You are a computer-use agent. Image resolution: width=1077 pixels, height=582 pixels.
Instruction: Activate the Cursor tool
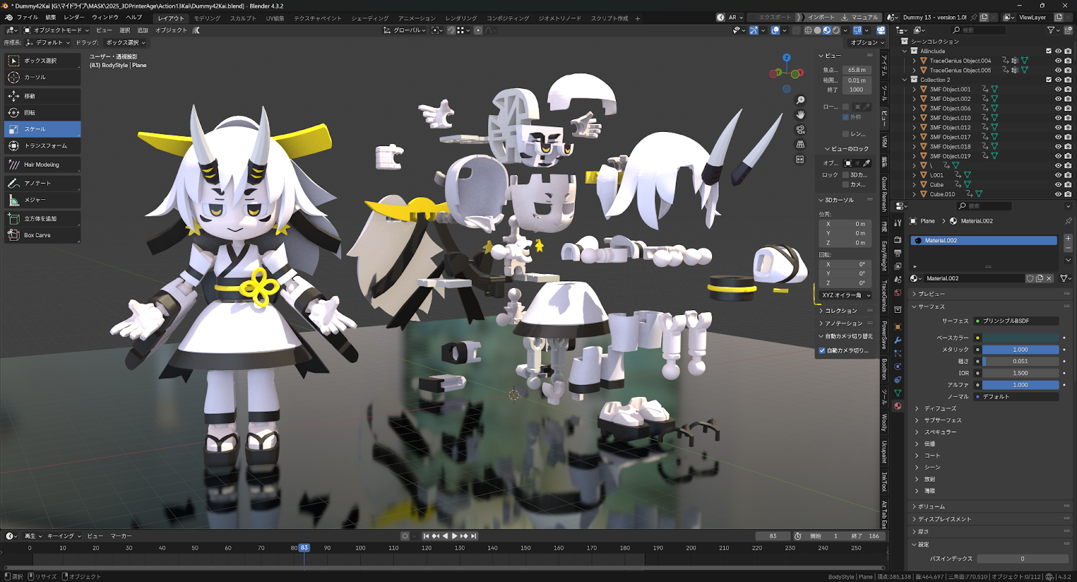(42, 77)
